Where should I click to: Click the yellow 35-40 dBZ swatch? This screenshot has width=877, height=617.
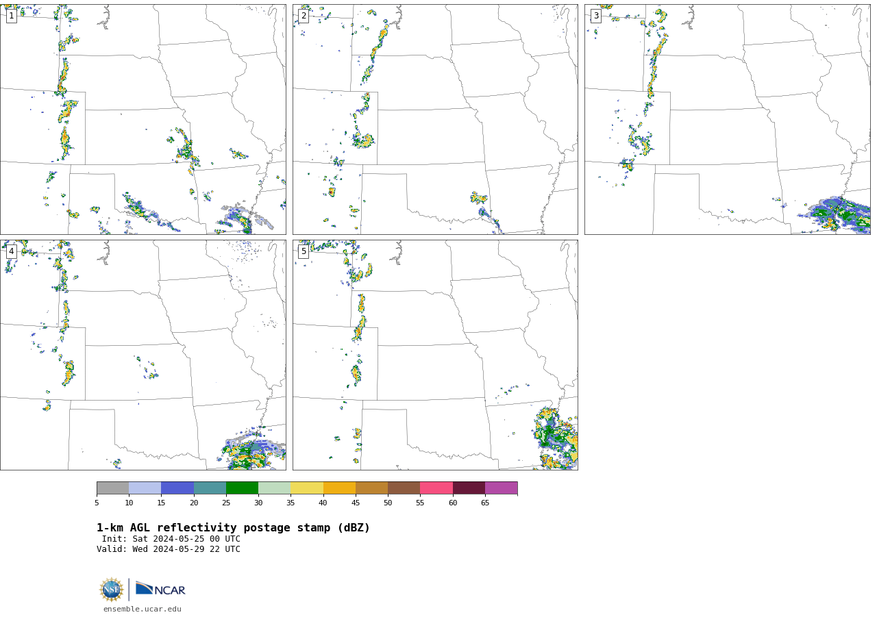click(307, 488)
